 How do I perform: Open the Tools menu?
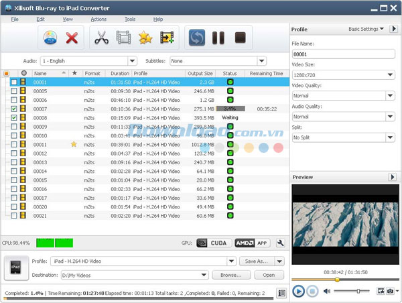tap(129, 19)
